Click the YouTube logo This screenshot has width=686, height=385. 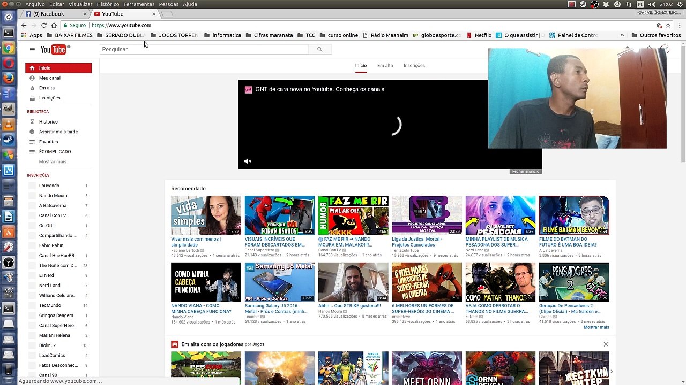coord(53,50)
